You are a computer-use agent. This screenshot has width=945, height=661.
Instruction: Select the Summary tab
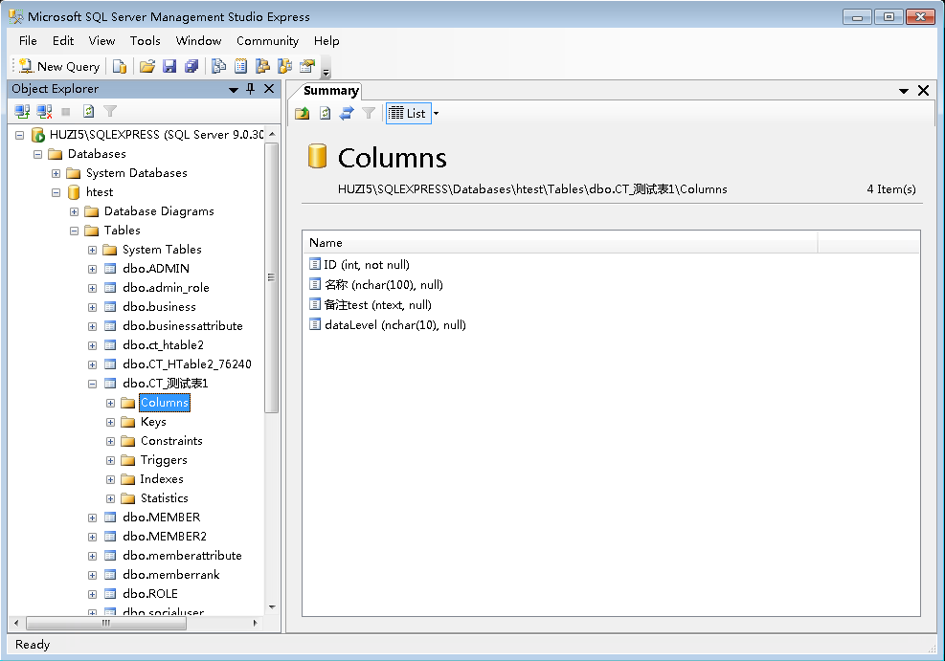(x=331, y=90)
